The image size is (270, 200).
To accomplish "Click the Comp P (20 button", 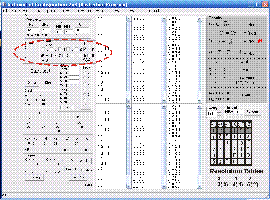I will pos(78,177).
